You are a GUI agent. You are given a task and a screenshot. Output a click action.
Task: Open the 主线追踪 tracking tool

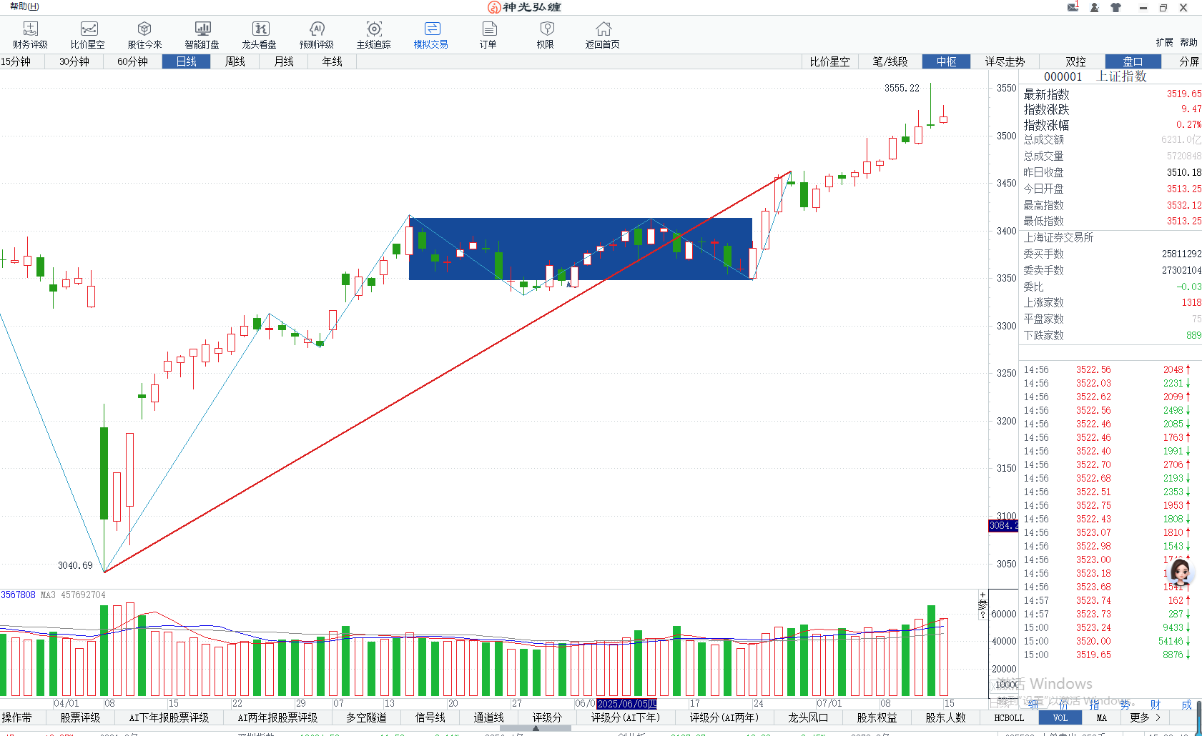click(x=374, y=35)
